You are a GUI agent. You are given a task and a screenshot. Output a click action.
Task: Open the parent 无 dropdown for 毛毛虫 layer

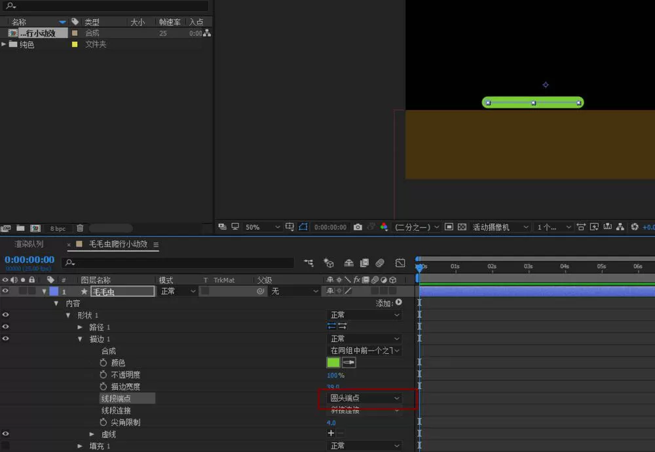click(294, 291)
